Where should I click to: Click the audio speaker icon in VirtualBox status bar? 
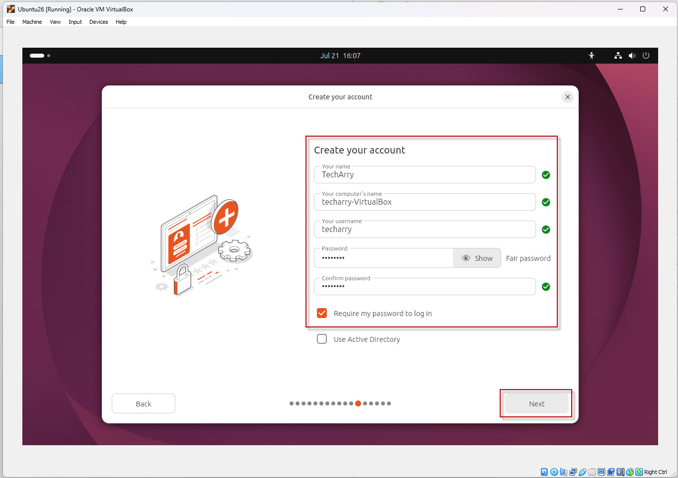[x=563, y=472]
